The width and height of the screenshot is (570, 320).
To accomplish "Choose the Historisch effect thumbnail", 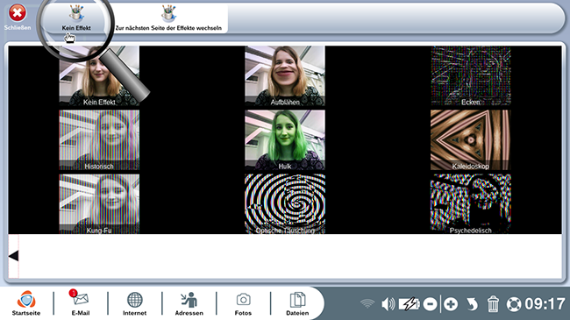I will [x=99, y=140].
